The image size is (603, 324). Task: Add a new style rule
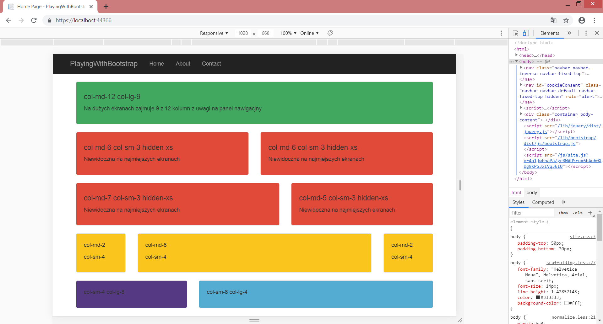click(590, 213)
